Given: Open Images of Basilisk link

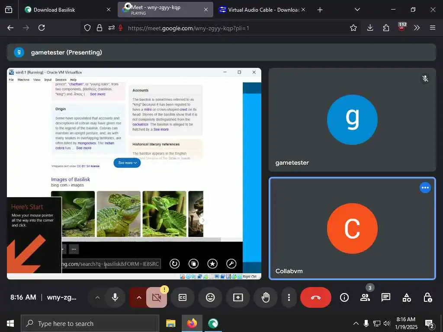Looking at the screenshot, I should 71,179.
